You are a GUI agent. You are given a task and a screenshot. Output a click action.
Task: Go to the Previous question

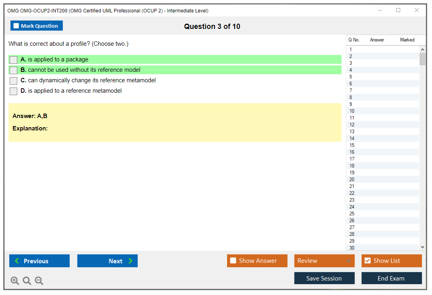39,261
